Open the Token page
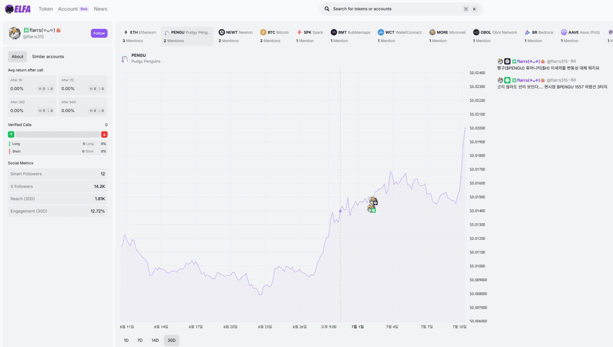This screenshot has height=347, width=613. pyautogui.click(x=45, y=9)
